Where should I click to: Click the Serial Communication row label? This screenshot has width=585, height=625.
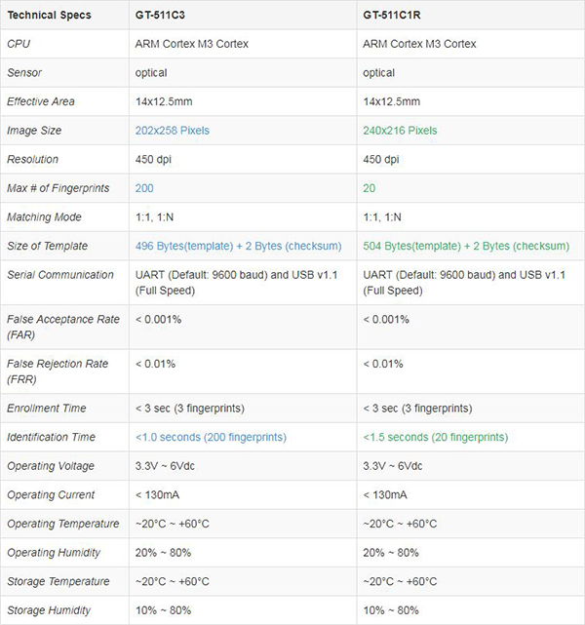(x=60, y=274)
